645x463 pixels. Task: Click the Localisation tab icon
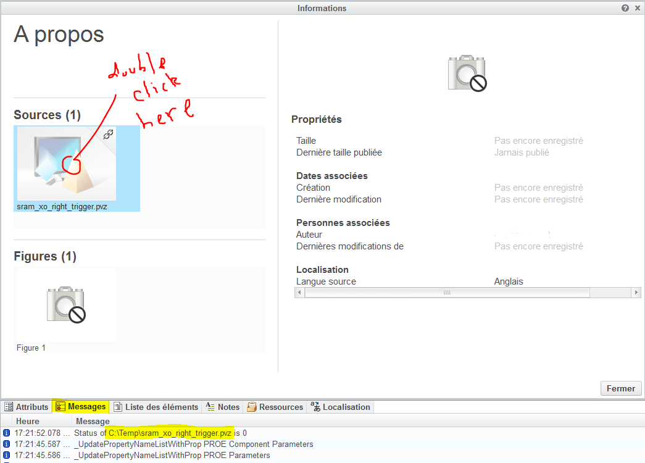[x=315, y=407]
